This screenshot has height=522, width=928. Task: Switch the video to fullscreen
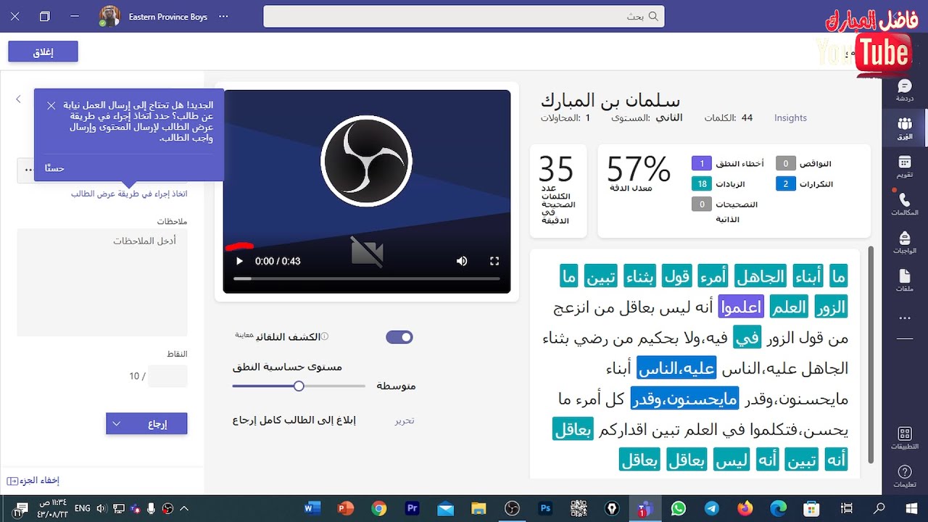pyautogui.click(x=494, y=261)
